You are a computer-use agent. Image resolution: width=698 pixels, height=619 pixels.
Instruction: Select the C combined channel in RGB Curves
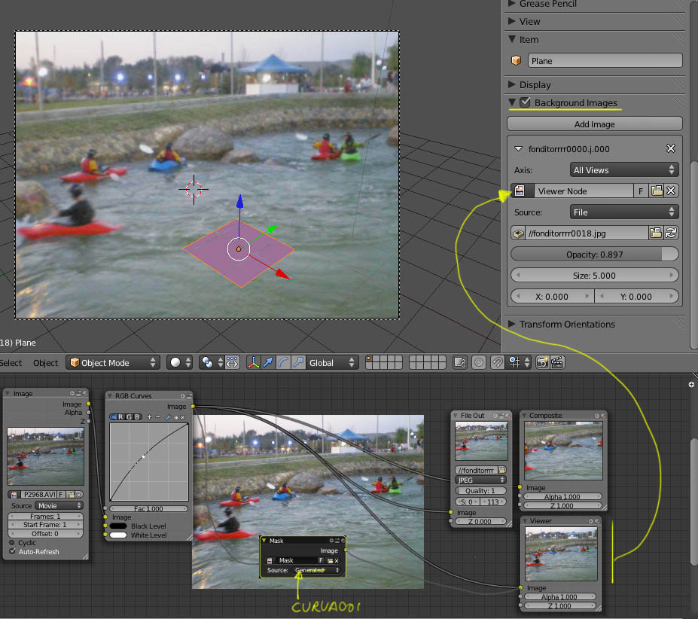point(113,417)
